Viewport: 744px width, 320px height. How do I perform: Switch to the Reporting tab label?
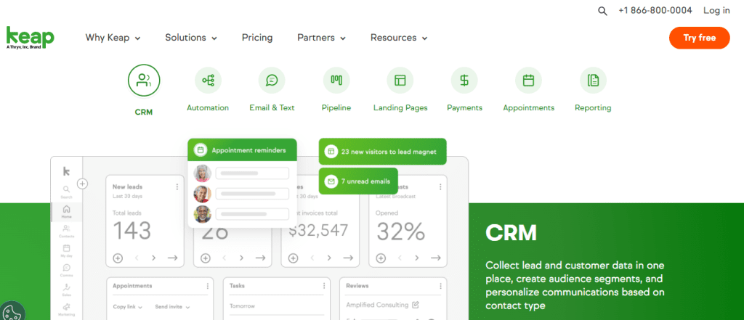coord(593,107)
